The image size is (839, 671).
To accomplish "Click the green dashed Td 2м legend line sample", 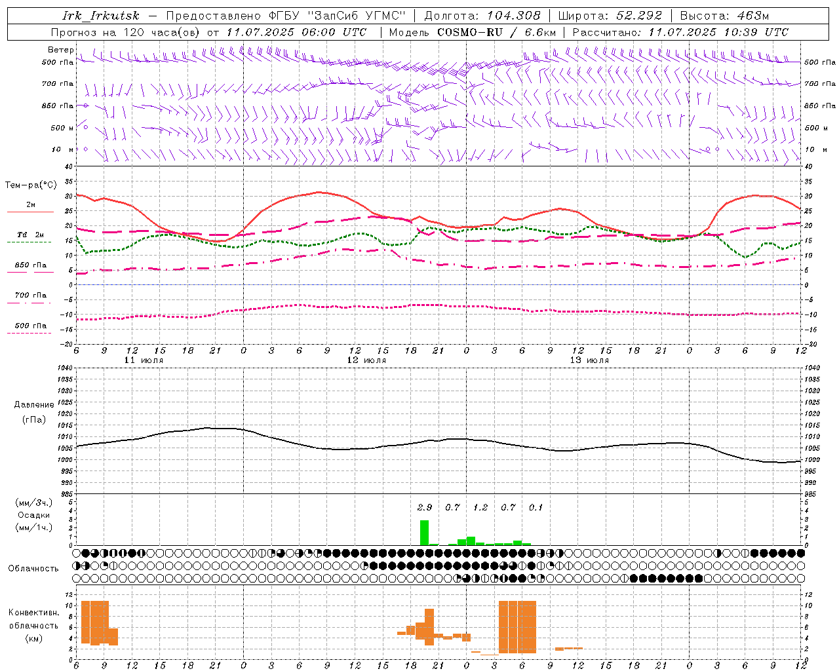I will pyautogui.click(x=29, y=242).
